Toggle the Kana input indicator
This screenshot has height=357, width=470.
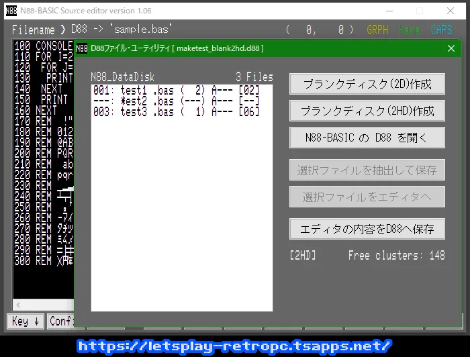[x=409, y=30]
